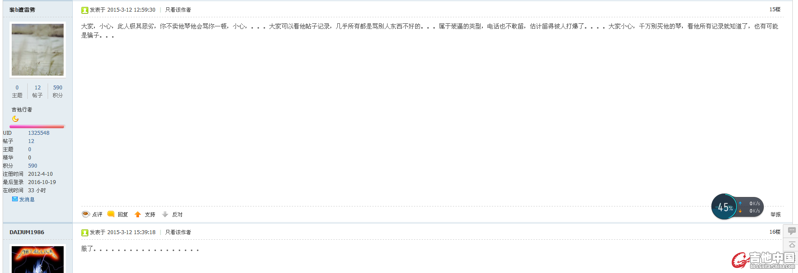Open UID 1325548 profile link

[39, 133]
